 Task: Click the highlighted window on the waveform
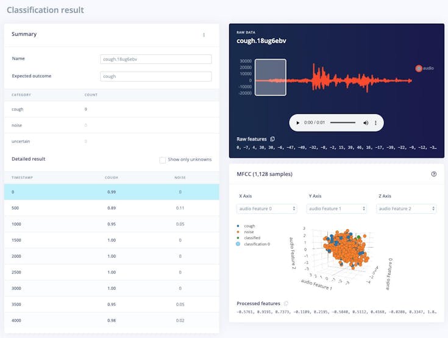(270, 77)
